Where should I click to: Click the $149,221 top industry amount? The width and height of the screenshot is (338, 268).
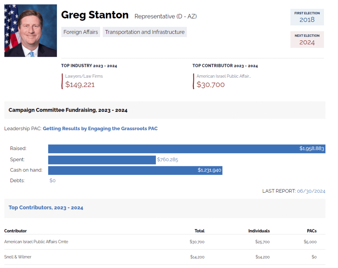coord(80,85)
